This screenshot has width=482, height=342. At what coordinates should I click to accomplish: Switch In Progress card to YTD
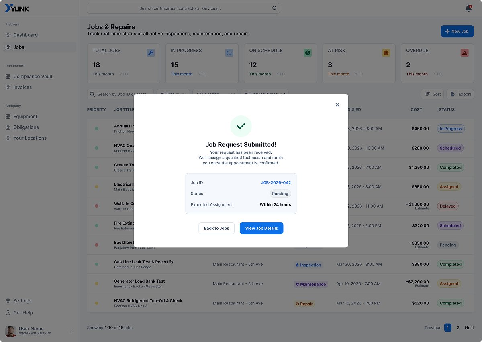(x=202, y=74)
